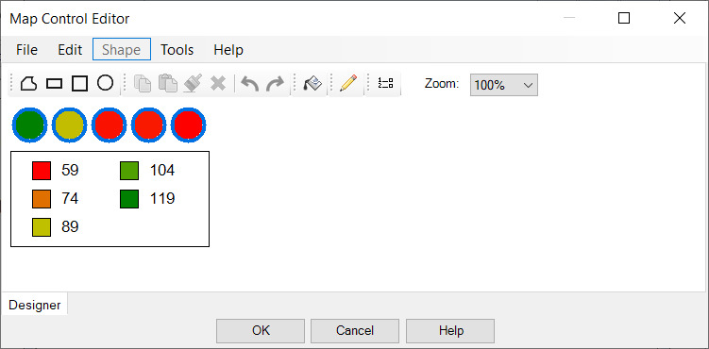Screen dimensions: 709x349
Task: Open the paint bucket fill tool
Action: tap(312, 84)
